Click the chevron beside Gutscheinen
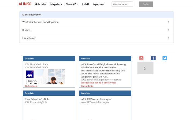This screenshot has width=193, height=120. click(168, 38)
